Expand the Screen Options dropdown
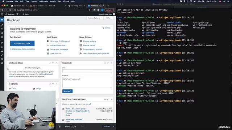The width and height of the screenshot is (232, 130). 95,18
